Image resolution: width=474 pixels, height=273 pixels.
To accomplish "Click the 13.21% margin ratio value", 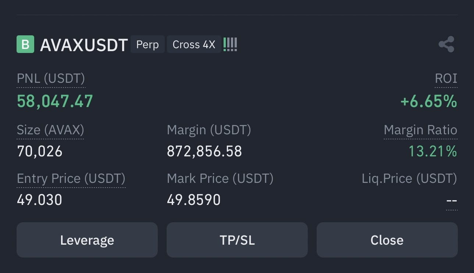I will point(433,151).
